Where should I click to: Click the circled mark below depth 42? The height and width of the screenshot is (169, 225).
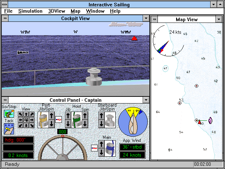(197, 86)
